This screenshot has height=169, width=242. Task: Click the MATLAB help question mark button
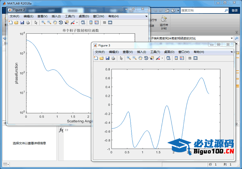pyautogui.click(x=174, y=10)
